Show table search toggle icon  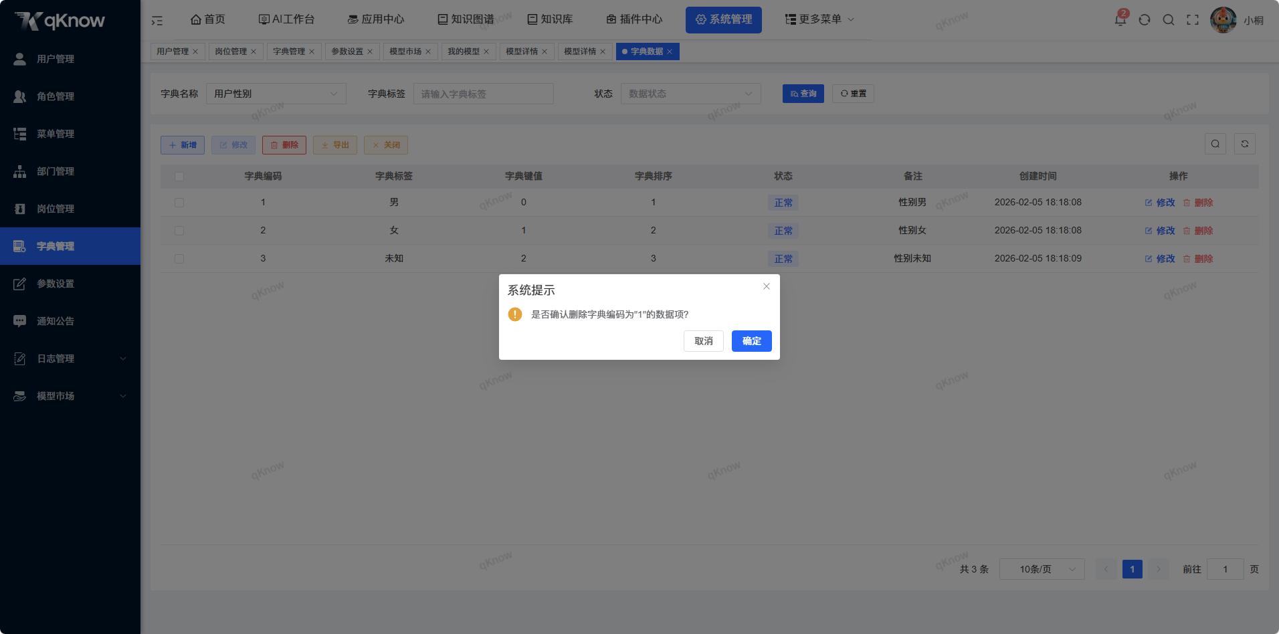point(1215,144)
